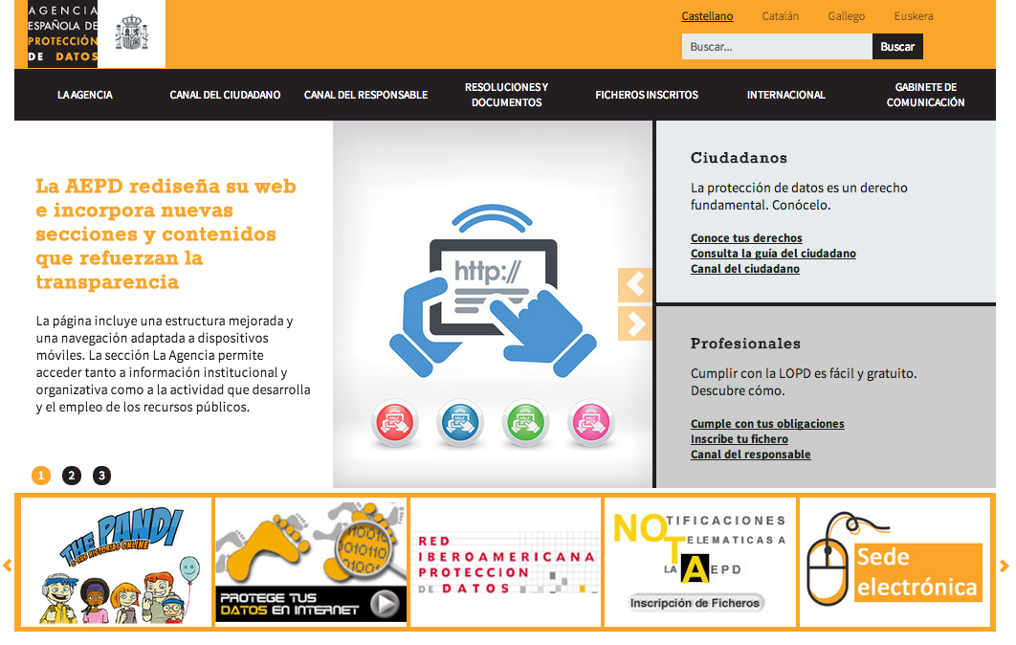The height and width of the screenshot is (645, 1016).
Task: Open Conoce tus derechos link
Action: point(746,238)
